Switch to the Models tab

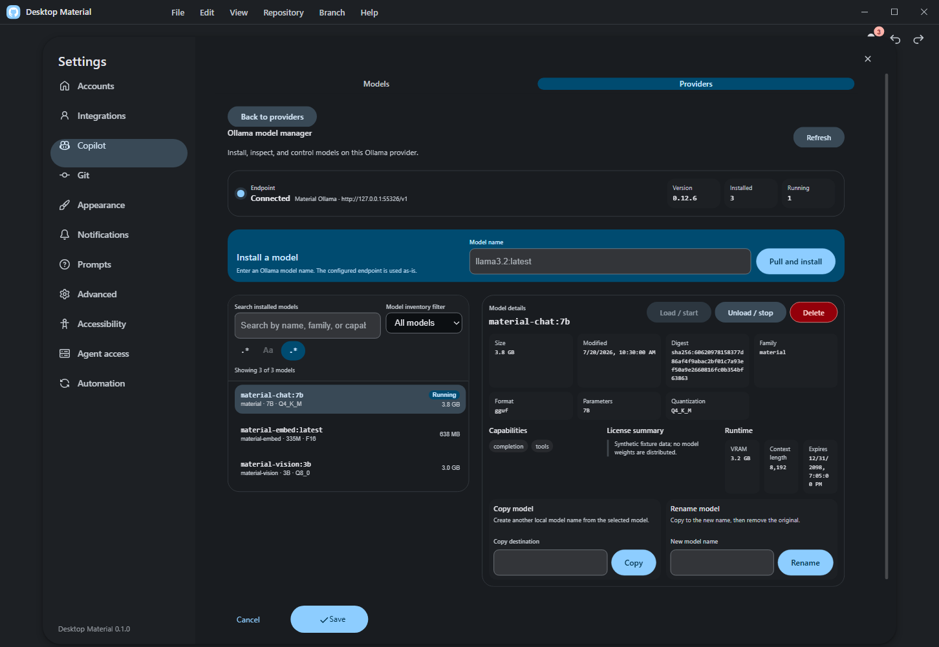[x=376, y=84]
